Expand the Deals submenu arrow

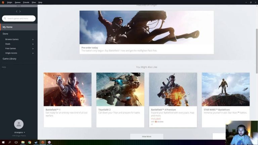coord(33,44)
